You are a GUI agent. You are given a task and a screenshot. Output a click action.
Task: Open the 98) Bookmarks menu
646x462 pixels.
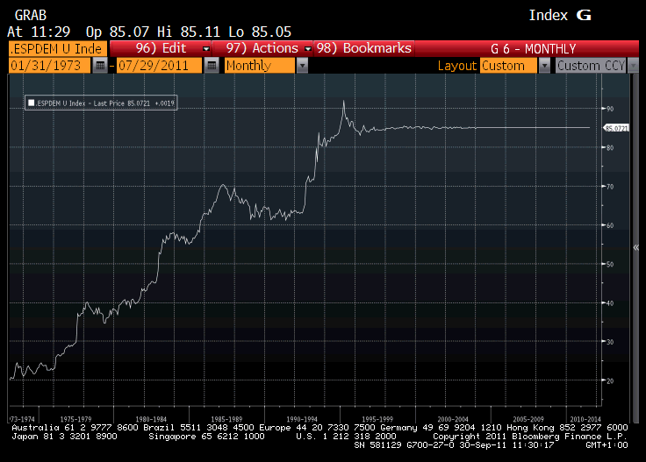click(363, 48)
